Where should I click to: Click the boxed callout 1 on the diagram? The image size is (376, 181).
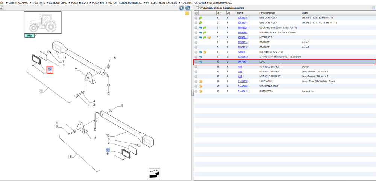pyautogui.click(x=70, y=157)
